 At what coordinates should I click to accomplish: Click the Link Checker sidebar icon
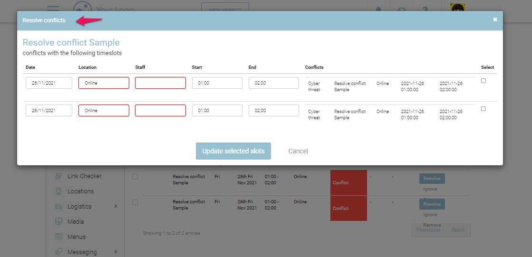click(59, 176)
